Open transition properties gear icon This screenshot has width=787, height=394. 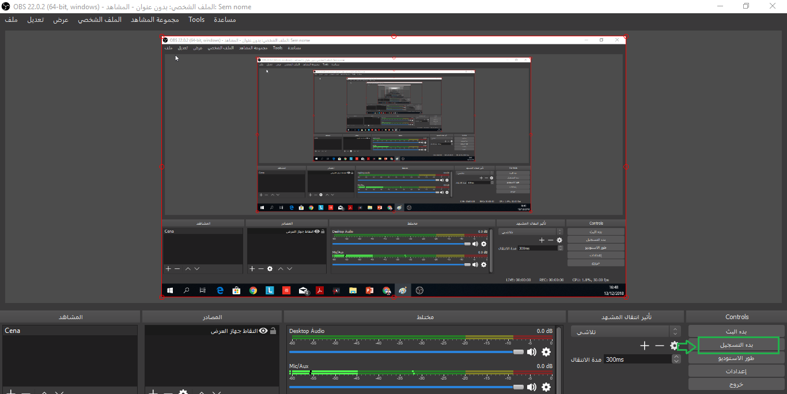pos(675,346)
